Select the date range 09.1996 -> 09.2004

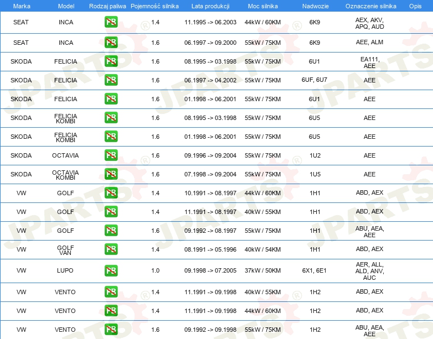pyautogui.click(x=210, y=155)
